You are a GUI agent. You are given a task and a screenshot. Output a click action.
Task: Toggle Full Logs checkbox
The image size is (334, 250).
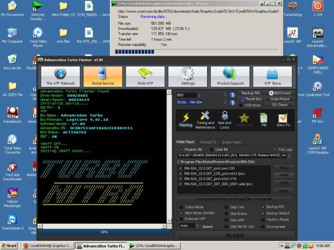pyautogui.click(x=275, y=150)
